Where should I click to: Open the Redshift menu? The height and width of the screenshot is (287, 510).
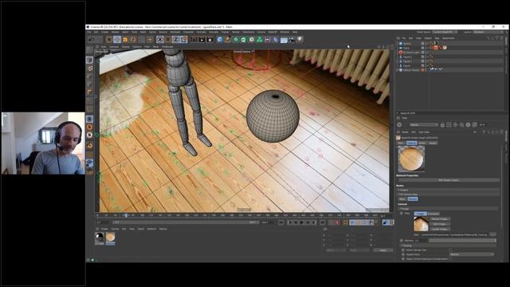(x=273, y=32)
